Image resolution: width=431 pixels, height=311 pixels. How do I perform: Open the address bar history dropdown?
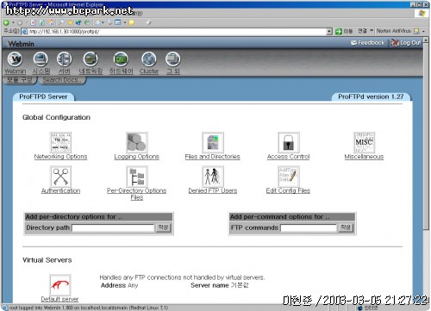pos(329,31)
